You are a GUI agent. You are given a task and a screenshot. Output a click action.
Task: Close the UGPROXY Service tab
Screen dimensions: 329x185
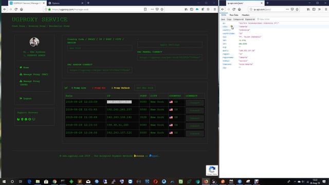44,3
